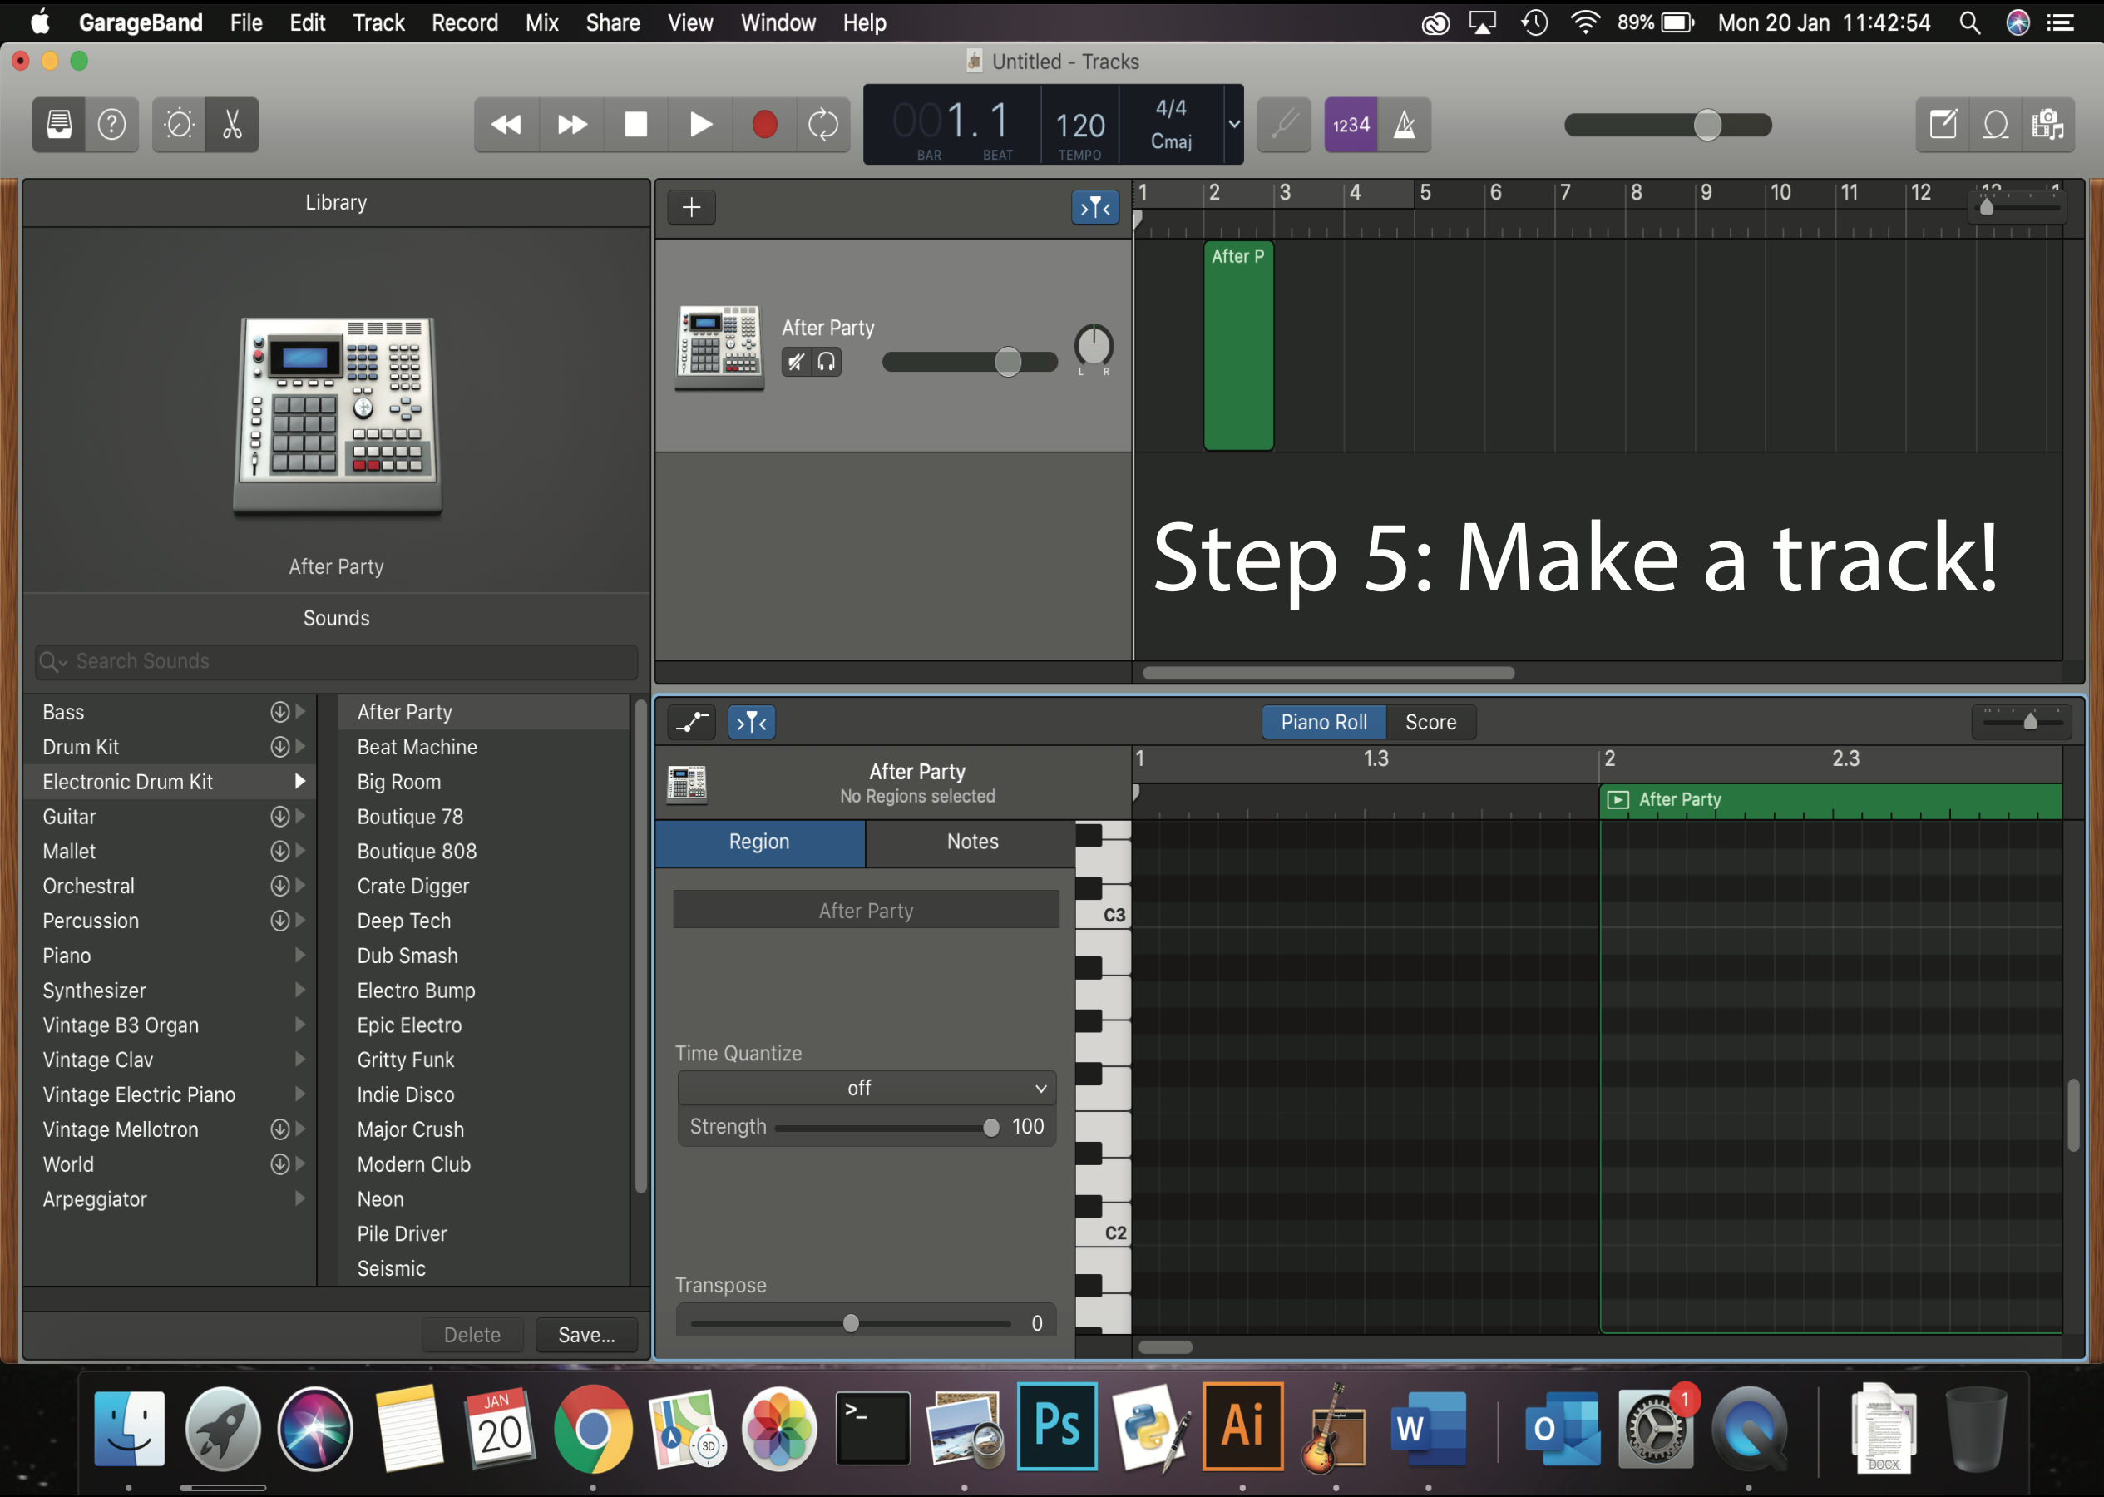Expand the Synthesizer category arrow

coord(300,990)
